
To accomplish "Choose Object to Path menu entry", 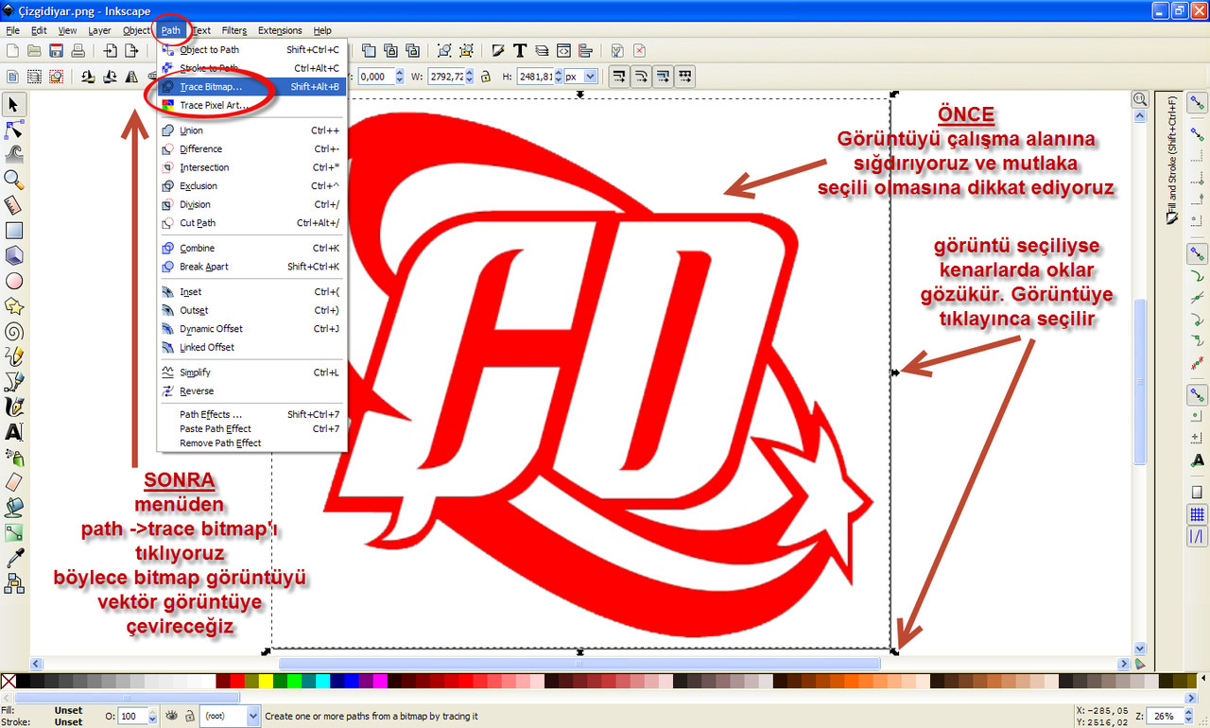I will point(252,49).
